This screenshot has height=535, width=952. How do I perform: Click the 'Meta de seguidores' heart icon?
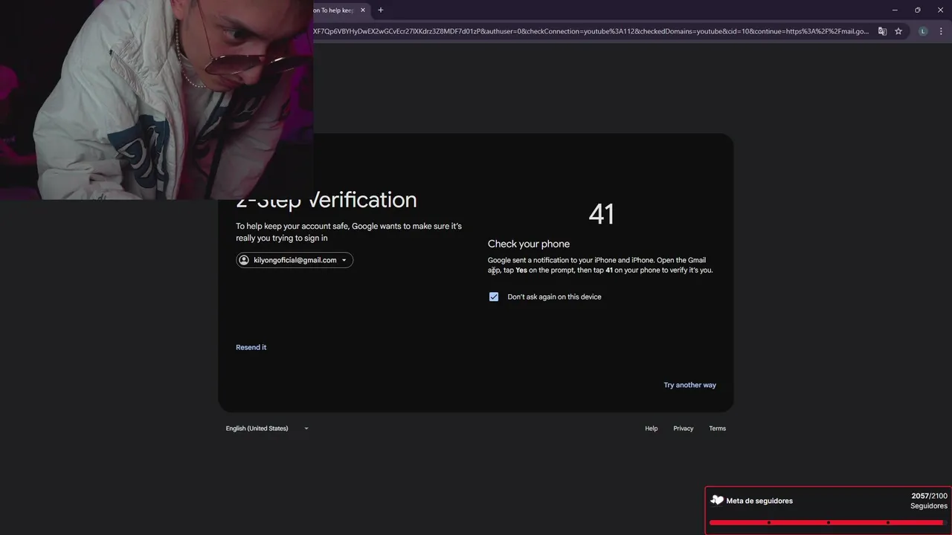(717, 500)
